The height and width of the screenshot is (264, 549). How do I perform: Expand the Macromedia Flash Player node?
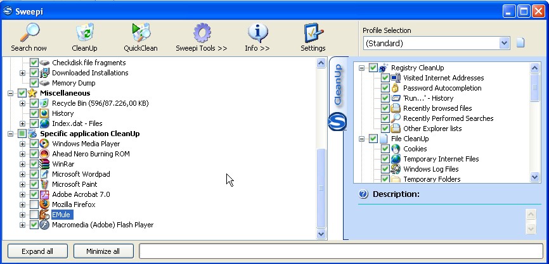click(x=22, y=225)
